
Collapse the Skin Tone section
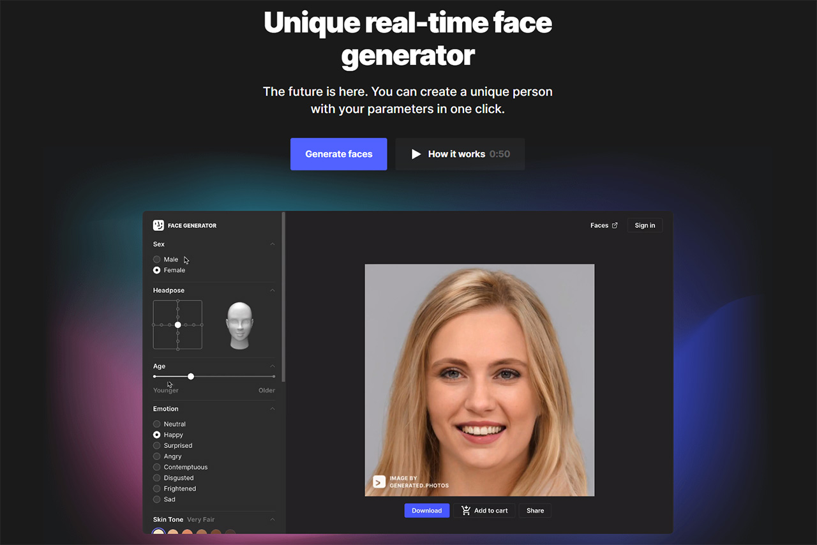click(x=273, y=519)
